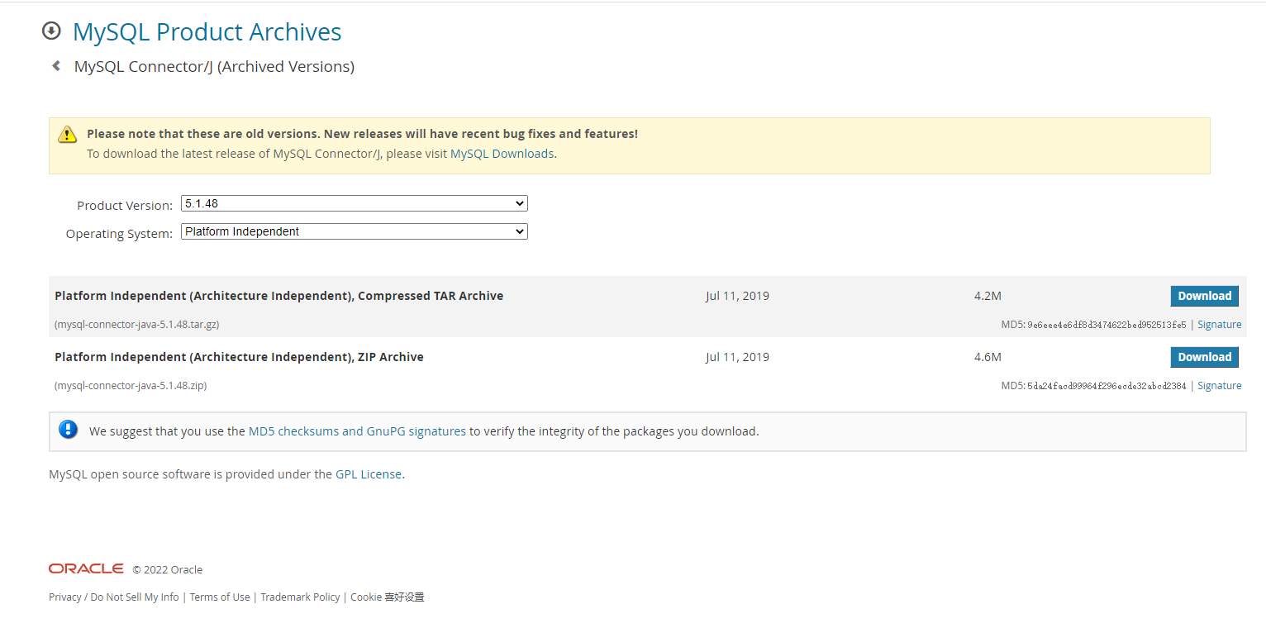Click the Oracle logo in footer
The height and width of the screenshot is (628, 1266).
[86, 569]
